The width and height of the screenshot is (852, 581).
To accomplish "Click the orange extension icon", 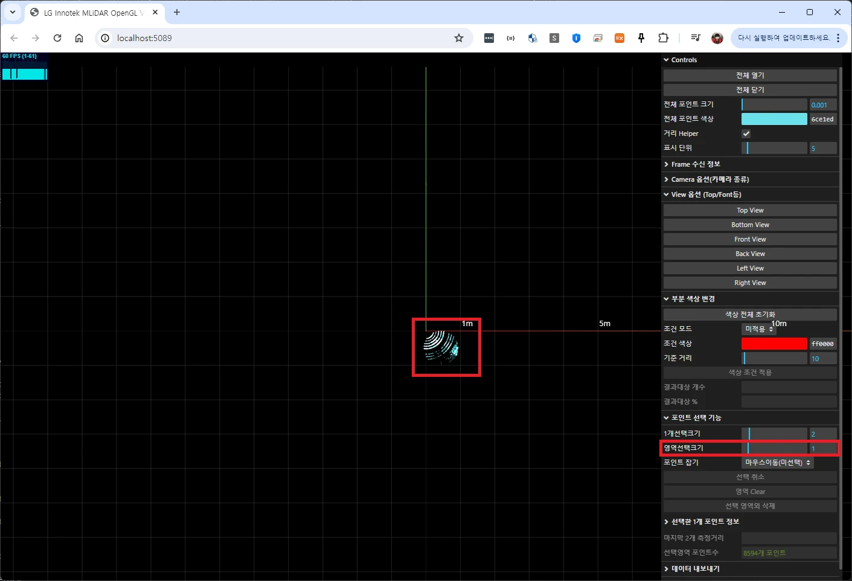I will point(620,38).
